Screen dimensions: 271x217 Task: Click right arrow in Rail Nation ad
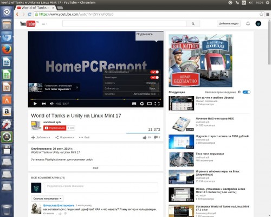click(x=228, y=62)
